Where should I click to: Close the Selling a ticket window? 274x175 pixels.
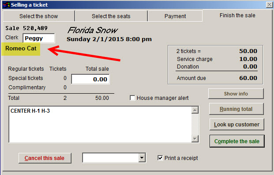pos(269,5)
